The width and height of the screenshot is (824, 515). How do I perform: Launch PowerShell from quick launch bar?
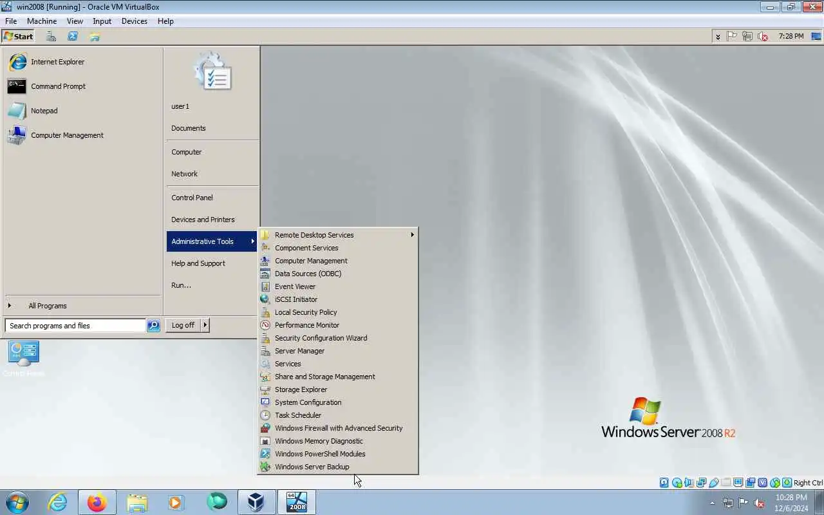pos(73,37)
